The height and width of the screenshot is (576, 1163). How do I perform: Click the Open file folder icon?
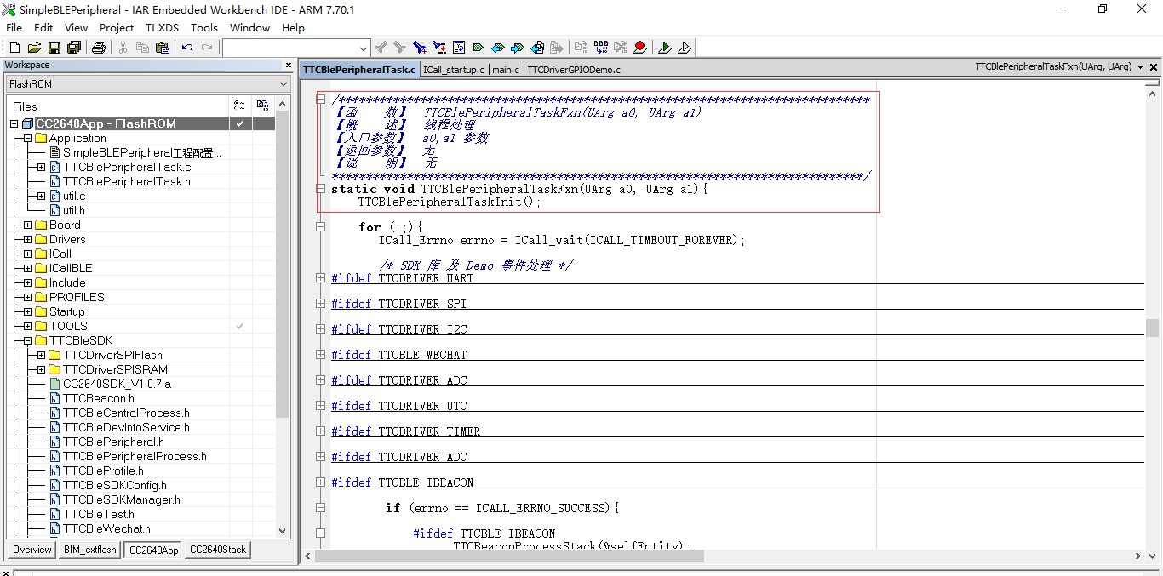pos(35,48)
